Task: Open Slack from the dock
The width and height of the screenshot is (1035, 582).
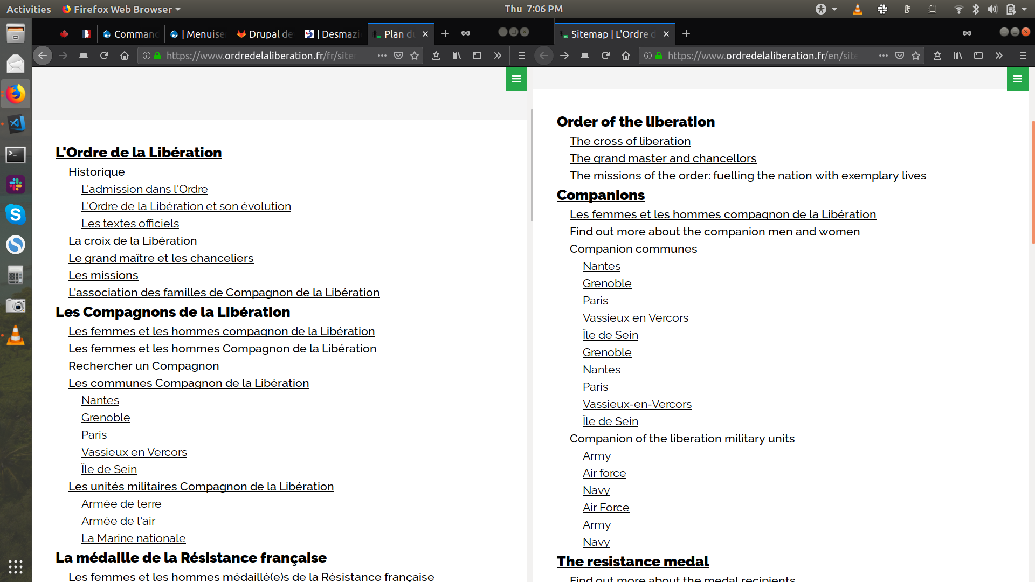Action: point(16,184)
